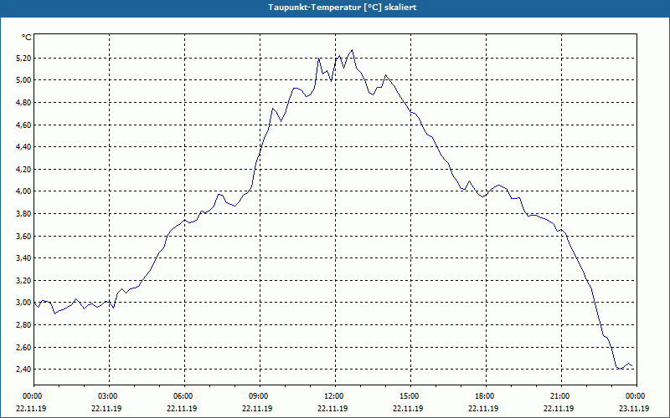Click the 3,20 y-axis value
Image resolution: width=670 pixels, height=418 pixels.
[24, 281]
